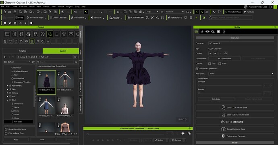Image resolution: width=278 pixels, height=145 pixels.
Task: Toggle the last Display option button
Action: pos(225,53)
